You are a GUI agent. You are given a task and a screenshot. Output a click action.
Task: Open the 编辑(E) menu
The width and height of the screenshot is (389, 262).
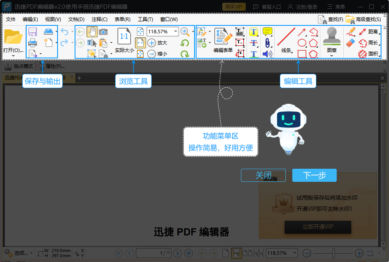tap(30, 19)
